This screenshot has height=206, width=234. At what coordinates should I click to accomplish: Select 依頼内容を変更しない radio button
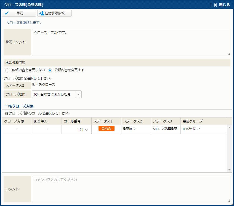tap(7, 70)
